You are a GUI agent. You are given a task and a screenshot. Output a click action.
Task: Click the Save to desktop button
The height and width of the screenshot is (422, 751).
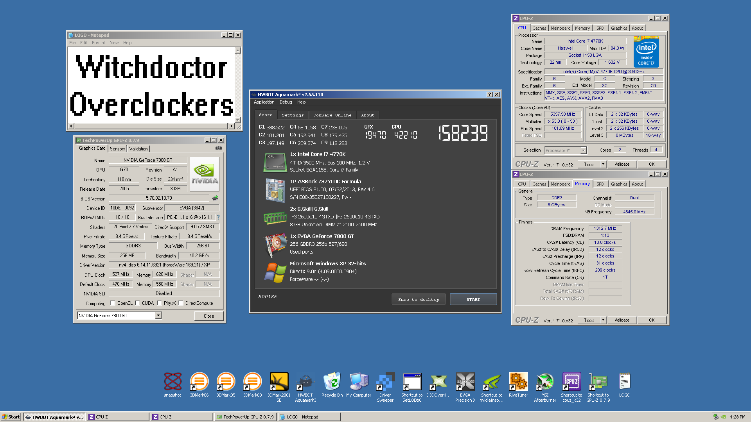tap(419, 299)
